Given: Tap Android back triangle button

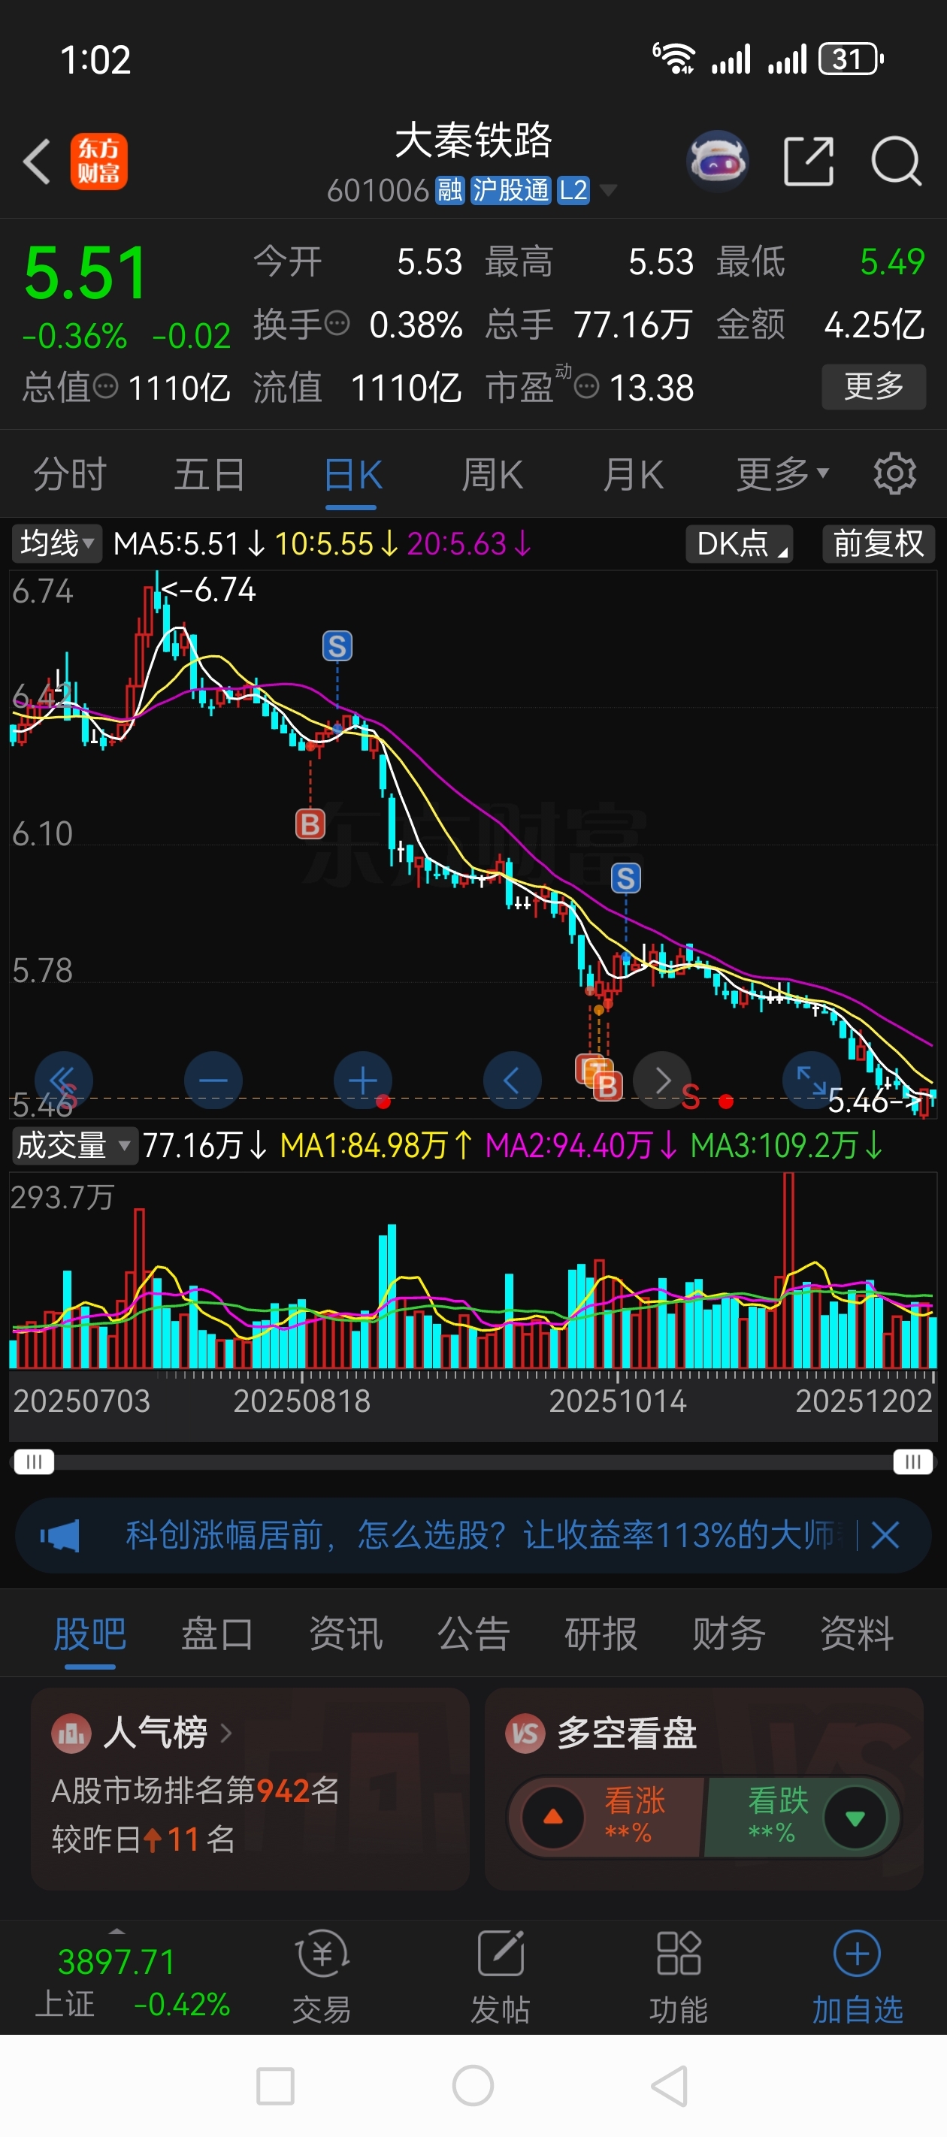Looking at the screenshot, I should point(669,2086).
